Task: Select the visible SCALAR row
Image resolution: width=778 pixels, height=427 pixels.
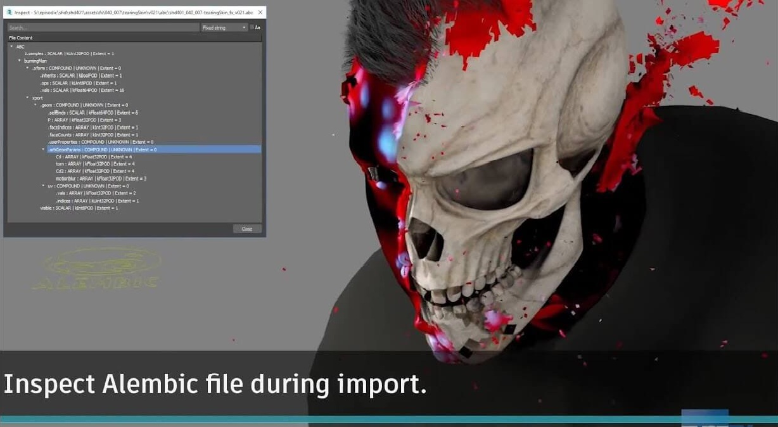Action: click(79, 208)
